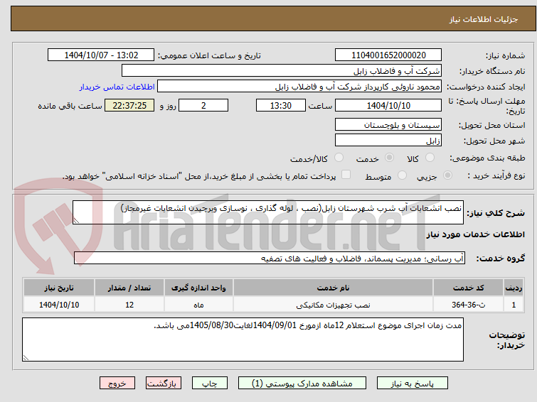
Task: Click the پاسخ به نیاز button
Action: (413, 384)
